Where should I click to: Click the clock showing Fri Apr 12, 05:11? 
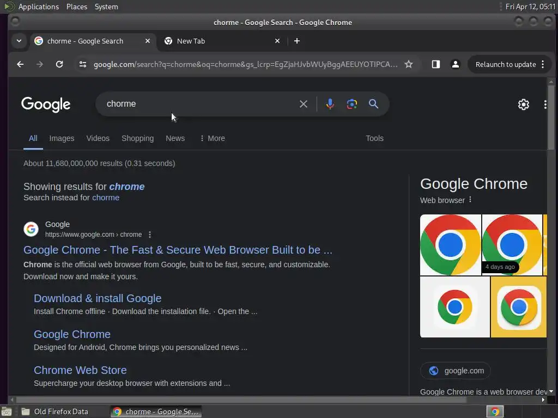coord(530,7)
